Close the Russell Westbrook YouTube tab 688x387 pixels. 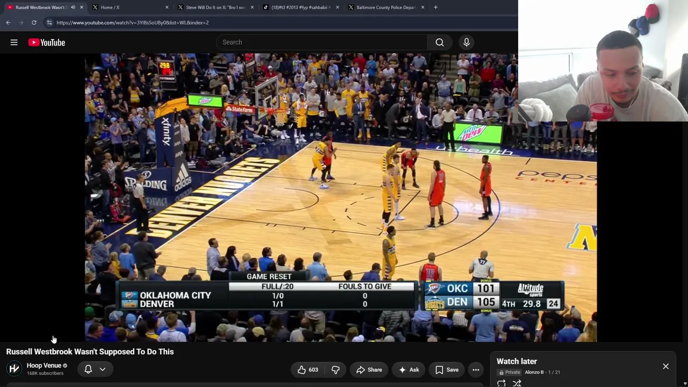[x=82, y=8]
